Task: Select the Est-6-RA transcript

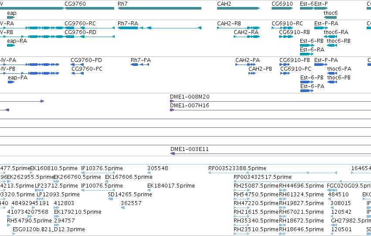Action: point(306,54)
